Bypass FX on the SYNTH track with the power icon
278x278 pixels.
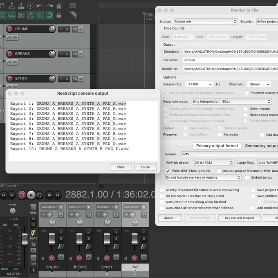(x=81, y=79)
